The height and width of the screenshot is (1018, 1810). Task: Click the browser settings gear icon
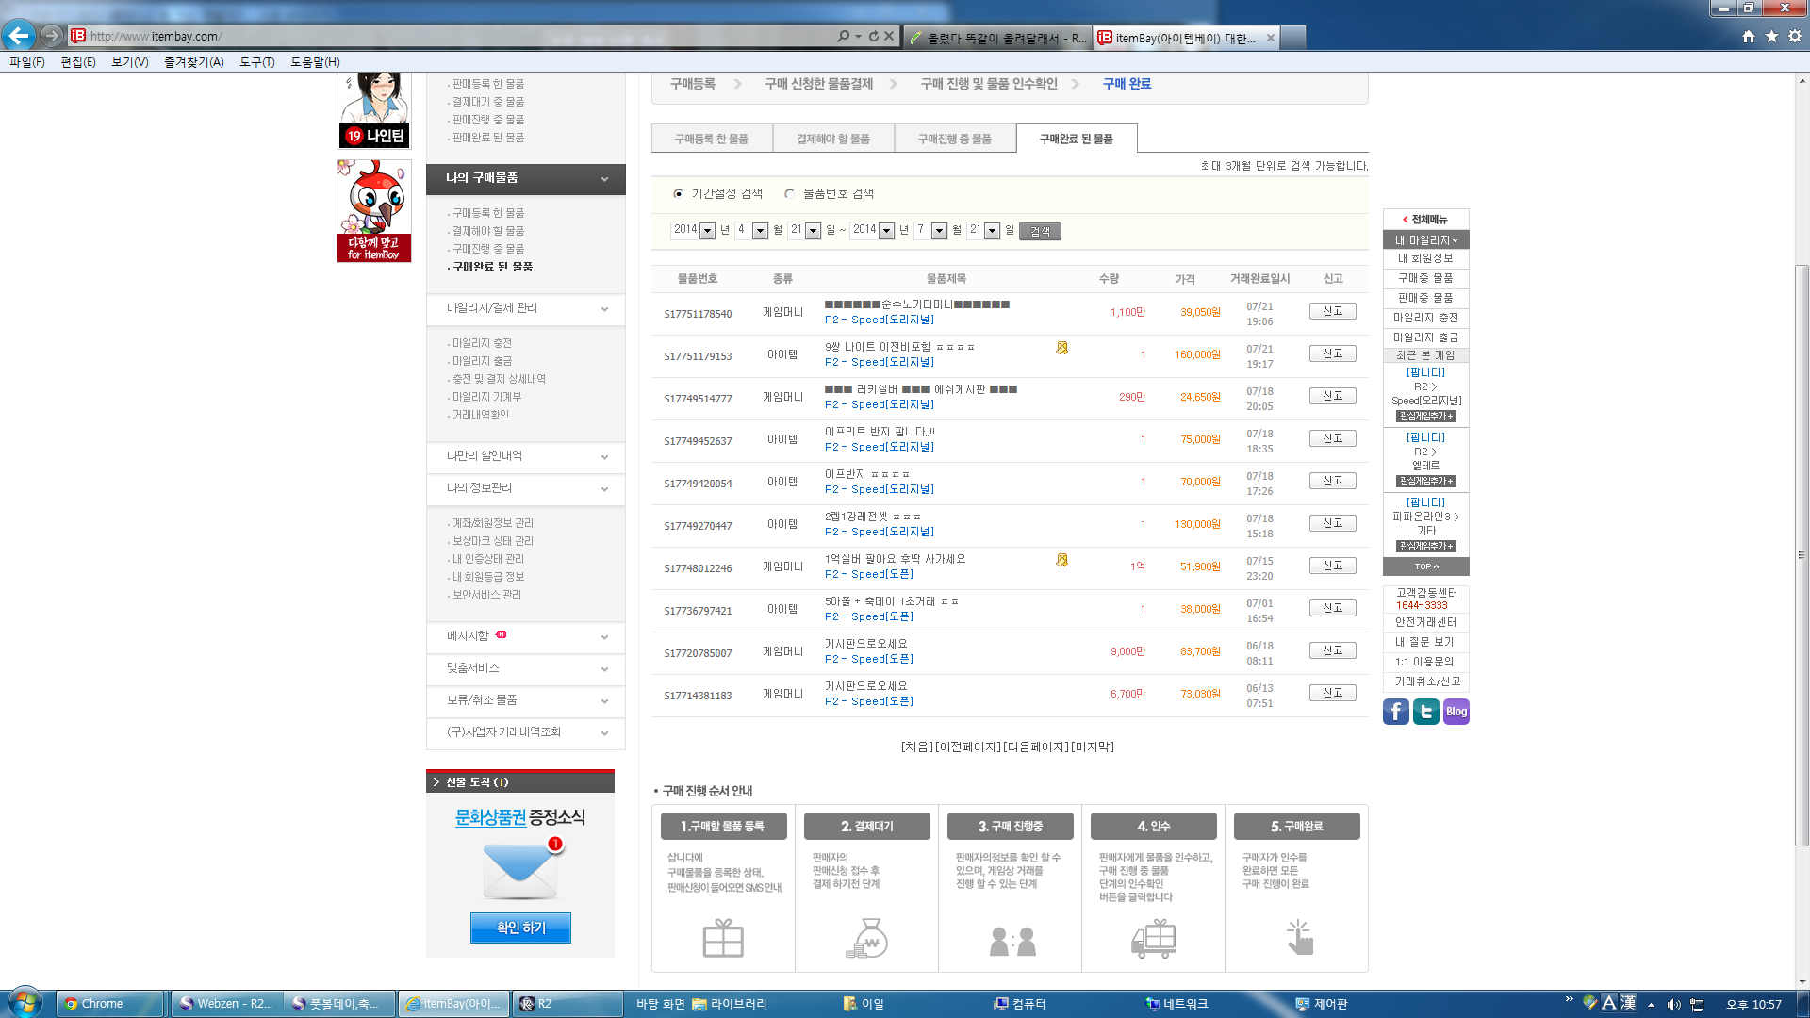[x=1795, y=36]
